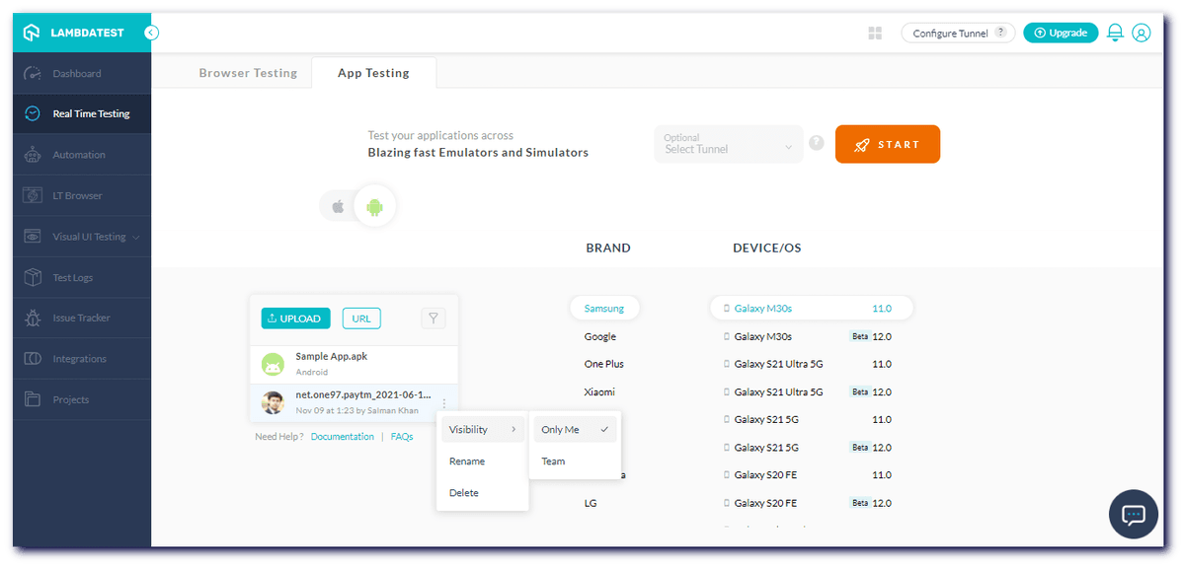Viewport: 1185px width, 568px height.
Task: Click the URL button
Action: [361, 319]
